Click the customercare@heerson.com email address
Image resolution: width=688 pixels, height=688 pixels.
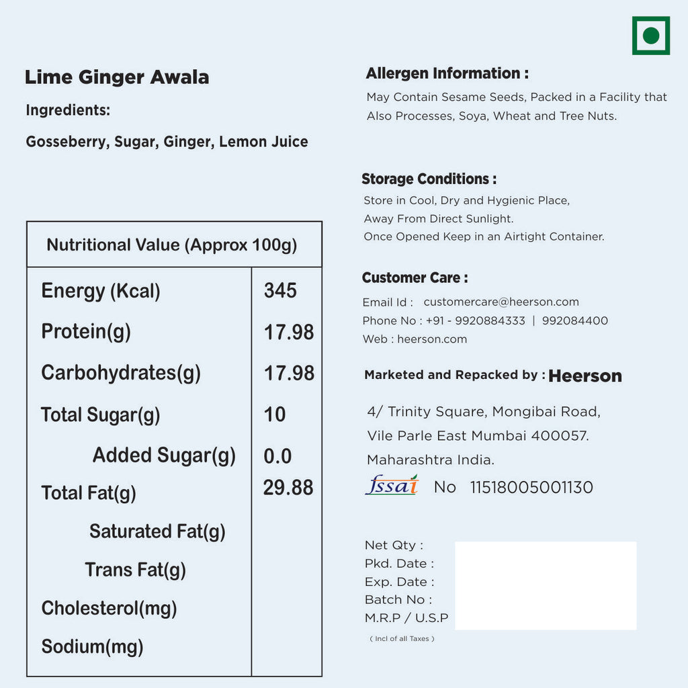pos(501,302)
